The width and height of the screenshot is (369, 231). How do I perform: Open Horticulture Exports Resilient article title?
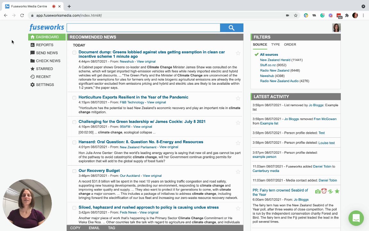pyautogui.click(x=134, y=97)
